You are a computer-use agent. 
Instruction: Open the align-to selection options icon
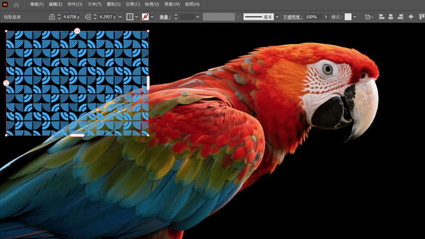(x=369, y=17)
